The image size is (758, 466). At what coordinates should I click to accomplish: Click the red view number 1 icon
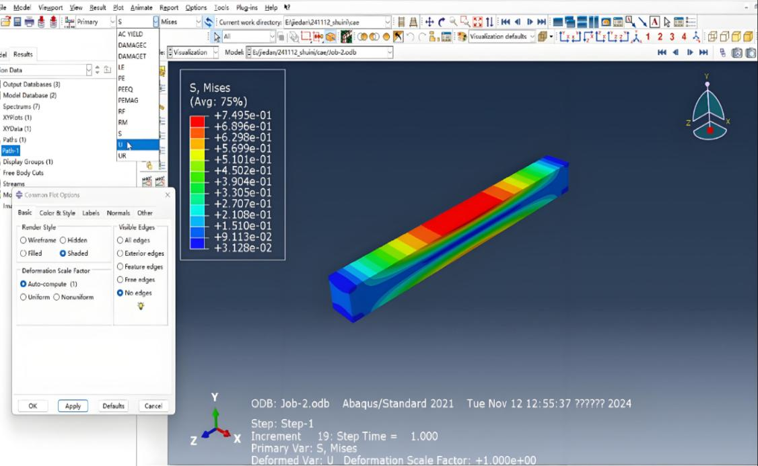pyautogui.click(x=648, y=37)
